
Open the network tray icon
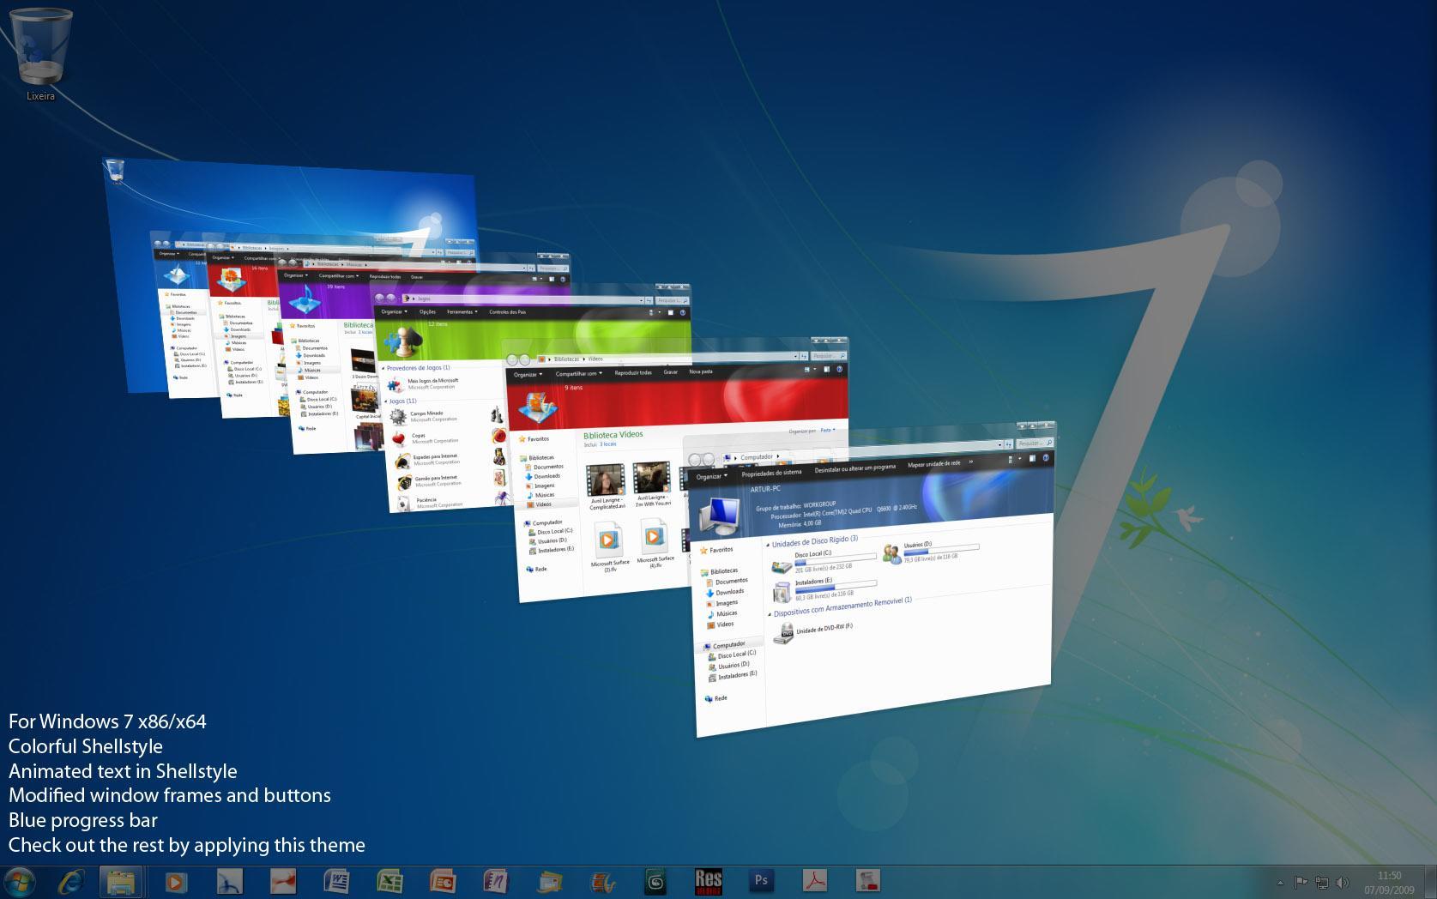(x=1322, y=882)
